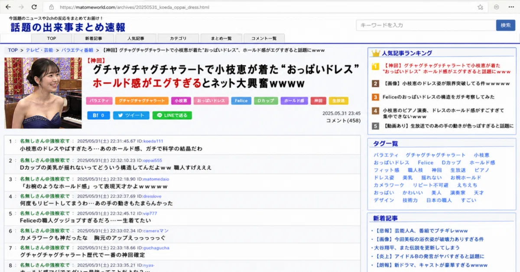Viewport: 520px width, 272px height.
Task: Open ranking item 1 about おっぱいドレス
Action: (x=446, y=68)
